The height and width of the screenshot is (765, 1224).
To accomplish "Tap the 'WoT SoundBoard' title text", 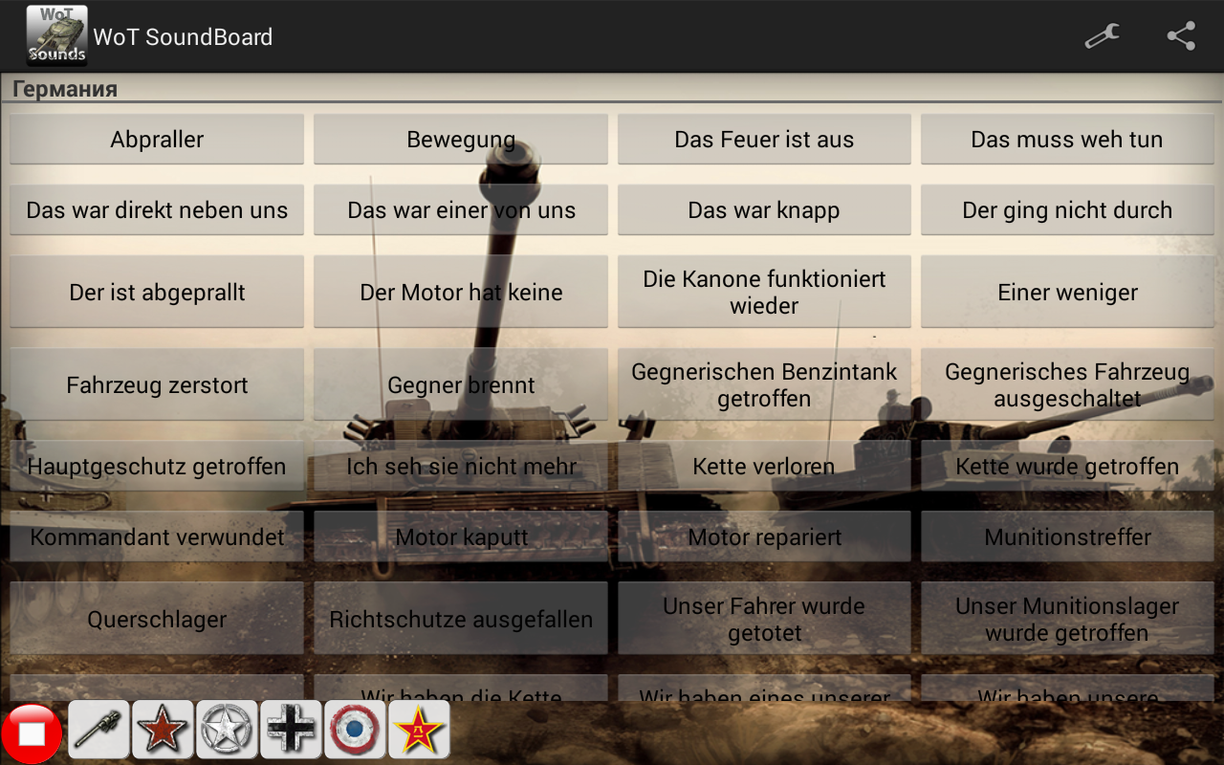I will (183, 37).
